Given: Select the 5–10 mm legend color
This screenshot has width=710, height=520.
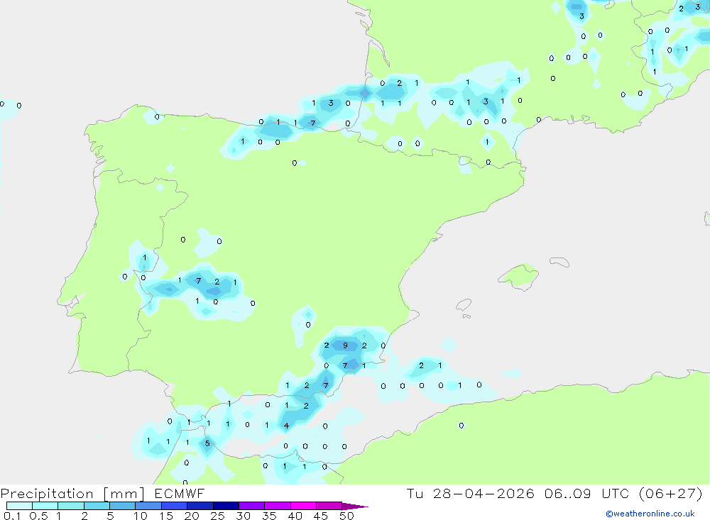Looking at the screenshot, I should pyautogui.click(x=123, y=506).
